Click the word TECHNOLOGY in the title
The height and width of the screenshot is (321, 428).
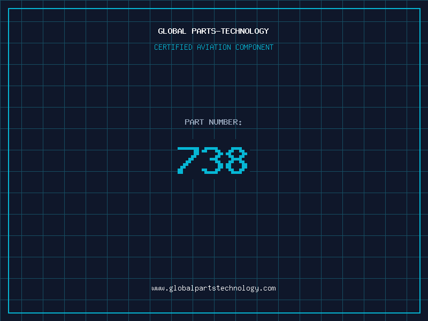point(245,31)
